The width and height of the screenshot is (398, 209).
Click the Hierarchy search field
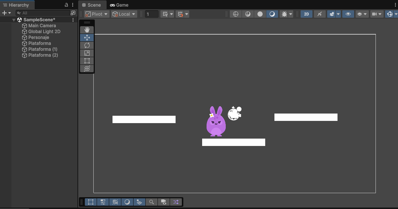click(44, 13)
